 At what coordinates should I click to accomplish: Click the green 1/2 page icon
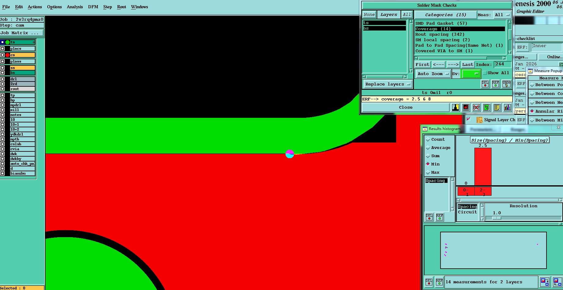pos(487,107)
